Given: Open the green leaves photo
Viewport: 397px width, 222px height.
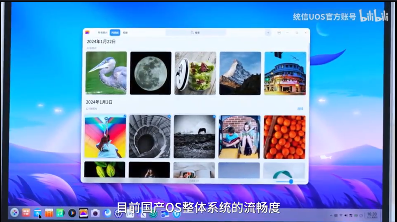Looking at the screenshot, I should [x=105, y=170].
